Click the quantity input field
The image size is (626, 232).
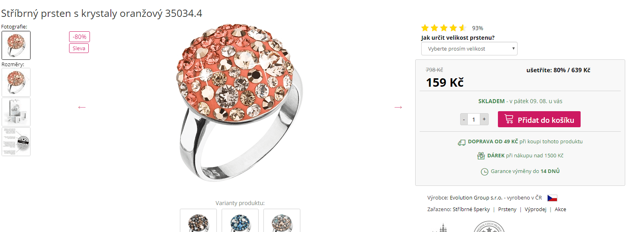[x=474, y=119]
